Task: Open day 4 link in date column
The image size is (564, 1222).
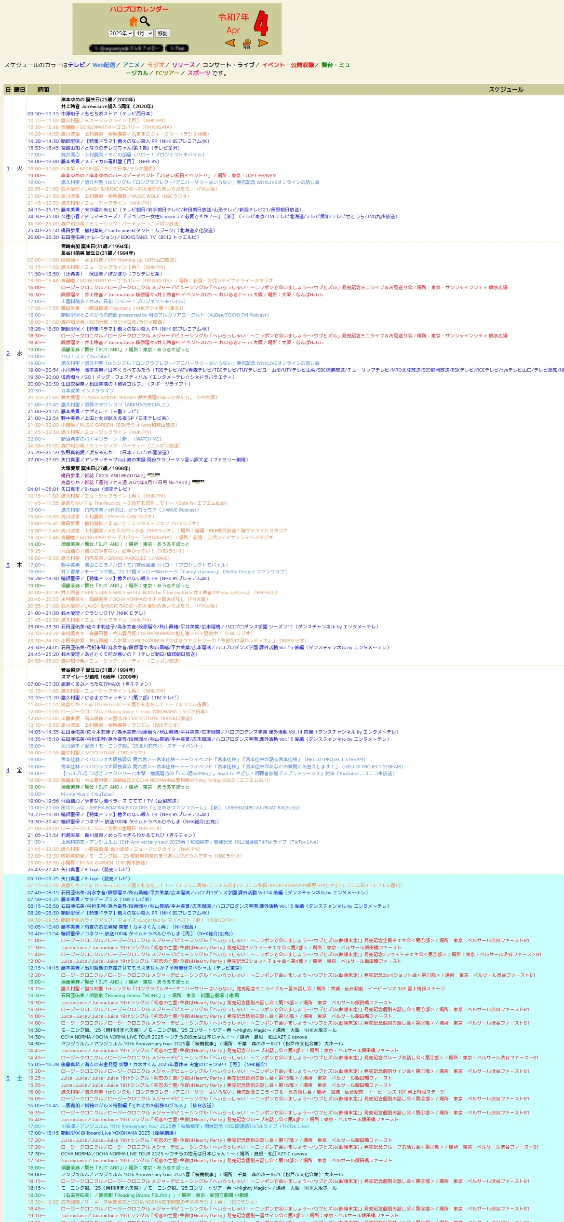Action: (8, 770)
